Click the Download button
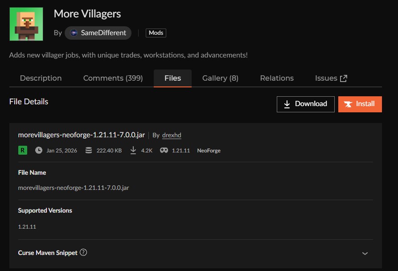 (305, 104)
